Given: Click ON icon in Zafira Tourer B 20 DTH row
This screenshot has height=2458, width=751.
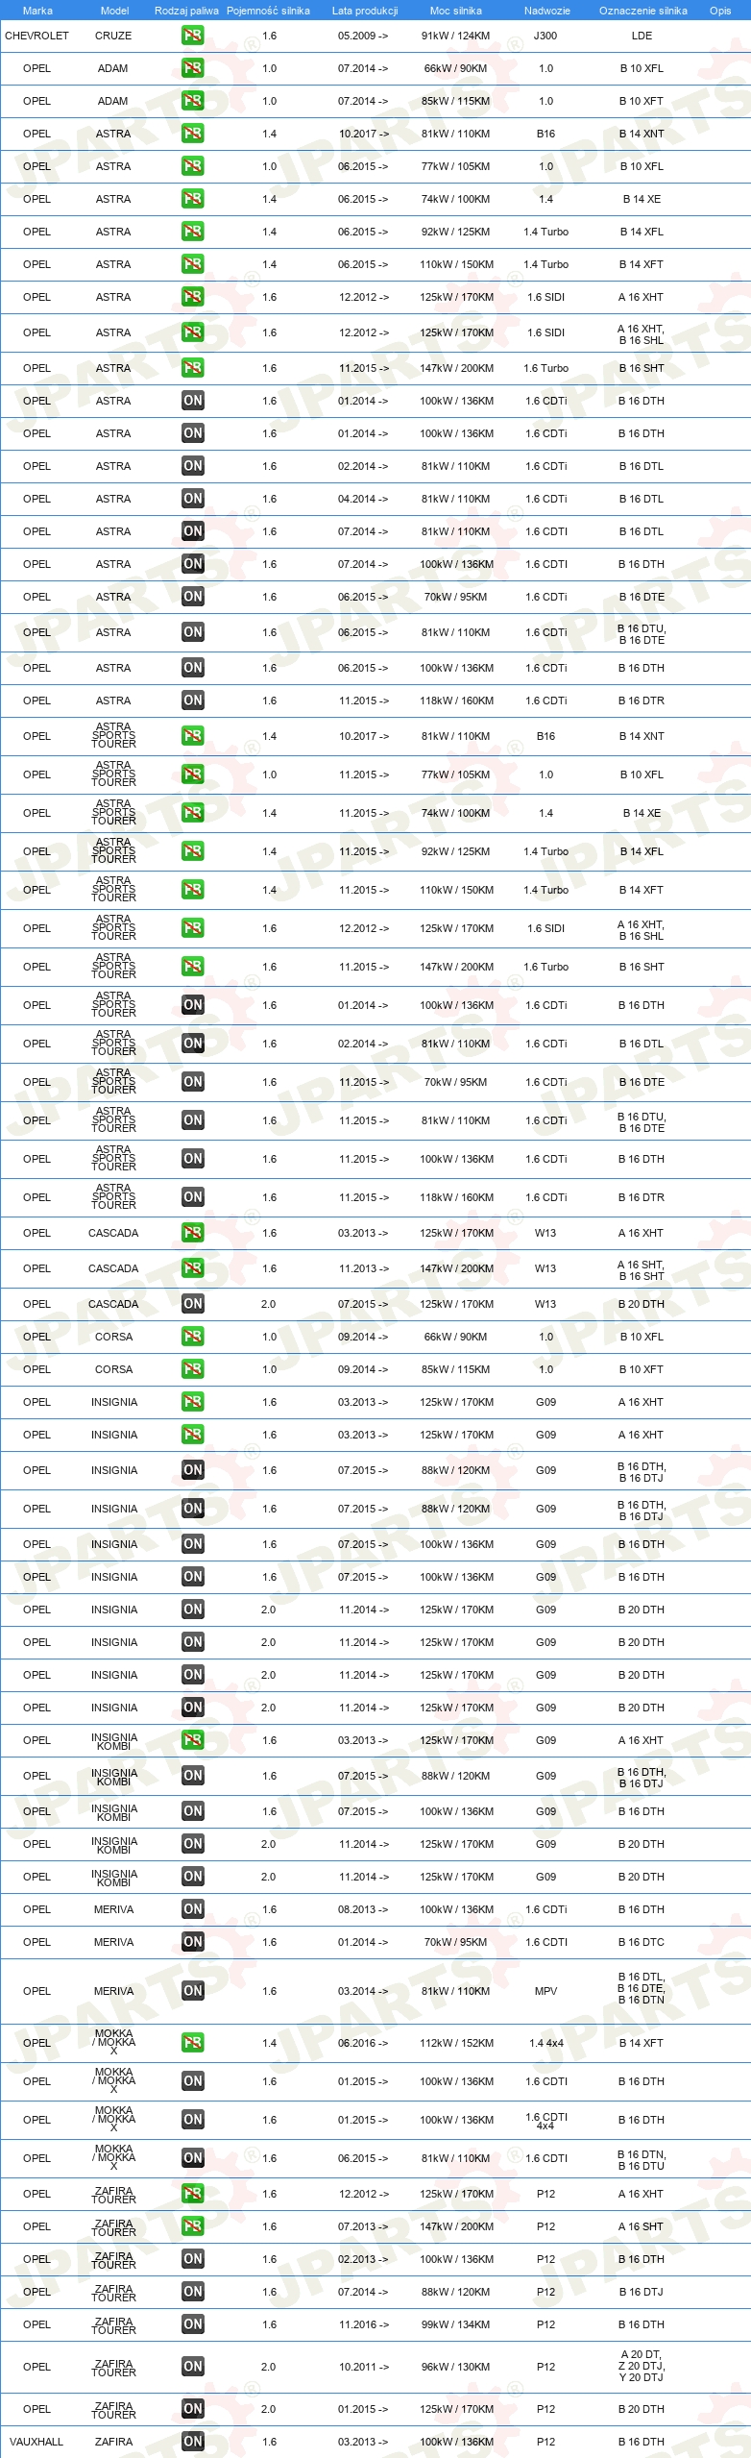Looking at the screenshot, I should [192, 2409].
